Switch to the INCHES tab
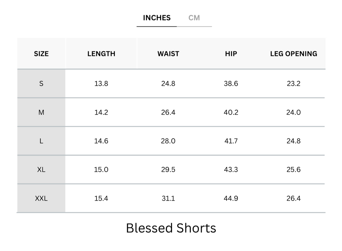 point(157,18)
